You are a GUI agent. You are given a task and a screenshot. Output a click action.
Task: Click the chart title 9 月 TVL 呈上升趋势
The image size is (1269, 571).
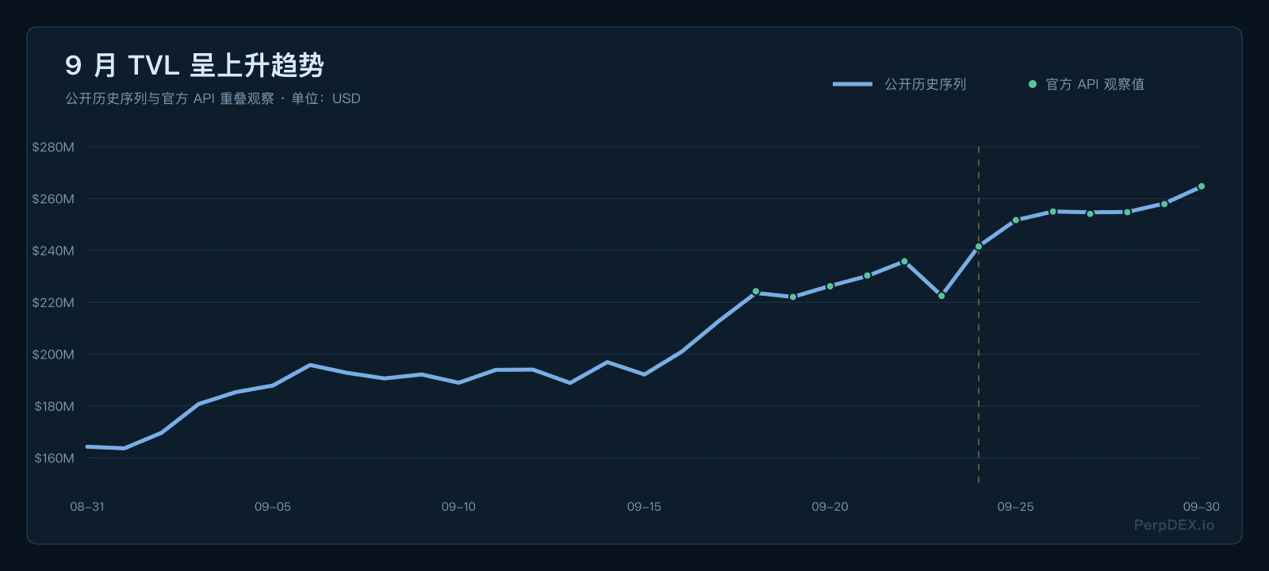click(x=194, y=65)
